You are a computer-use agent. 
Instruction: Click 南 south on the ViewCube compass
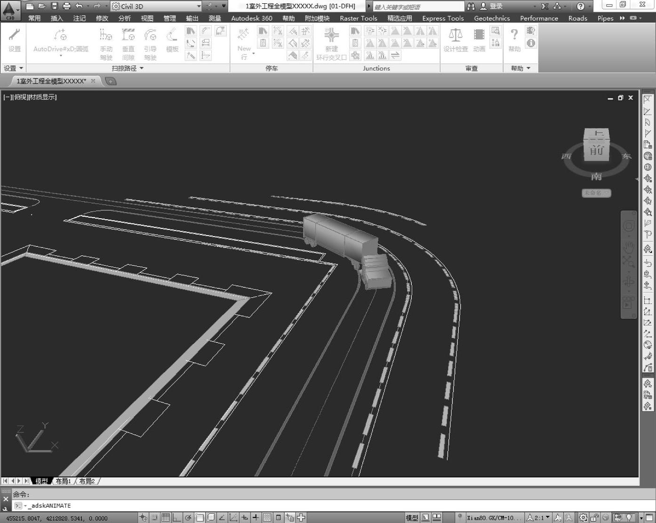click(596, 176)
